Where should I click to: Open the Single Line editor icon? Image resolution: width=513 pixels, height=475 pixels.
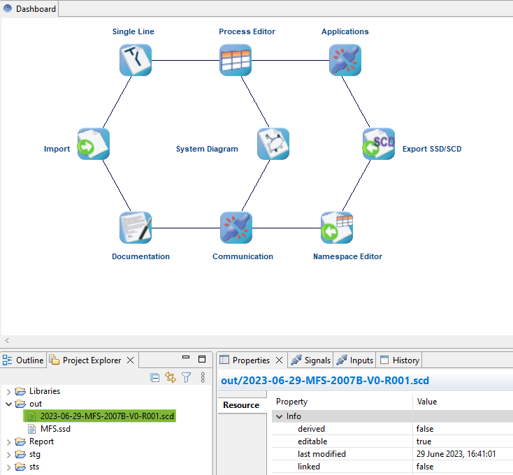[x=135, y=60]
